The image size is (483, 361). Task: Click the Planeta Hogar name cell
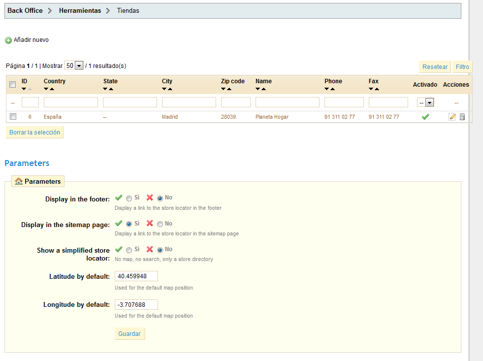pos(272,117)
